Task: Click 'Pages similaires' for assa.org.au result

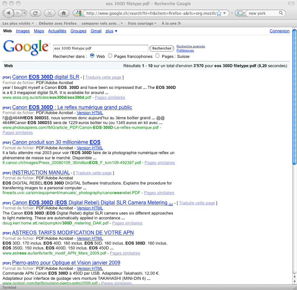Action: click(110, 98)
